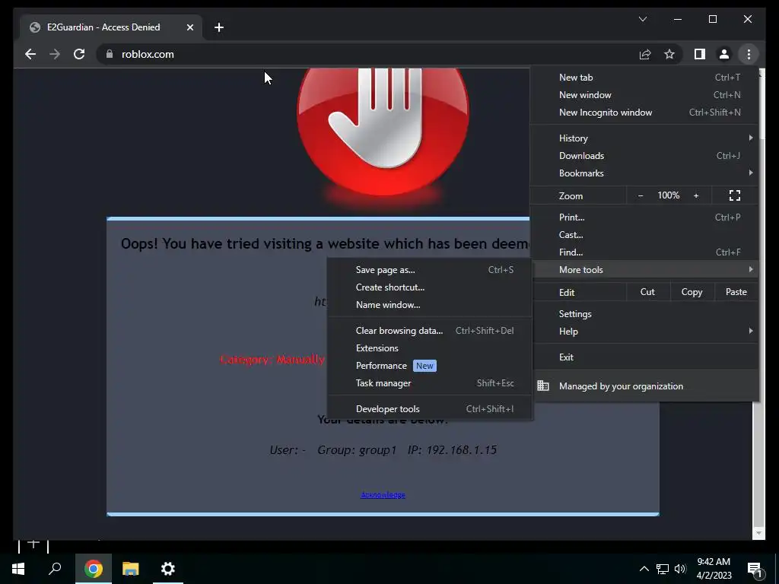Expand the History submenu

click(644, 138)
